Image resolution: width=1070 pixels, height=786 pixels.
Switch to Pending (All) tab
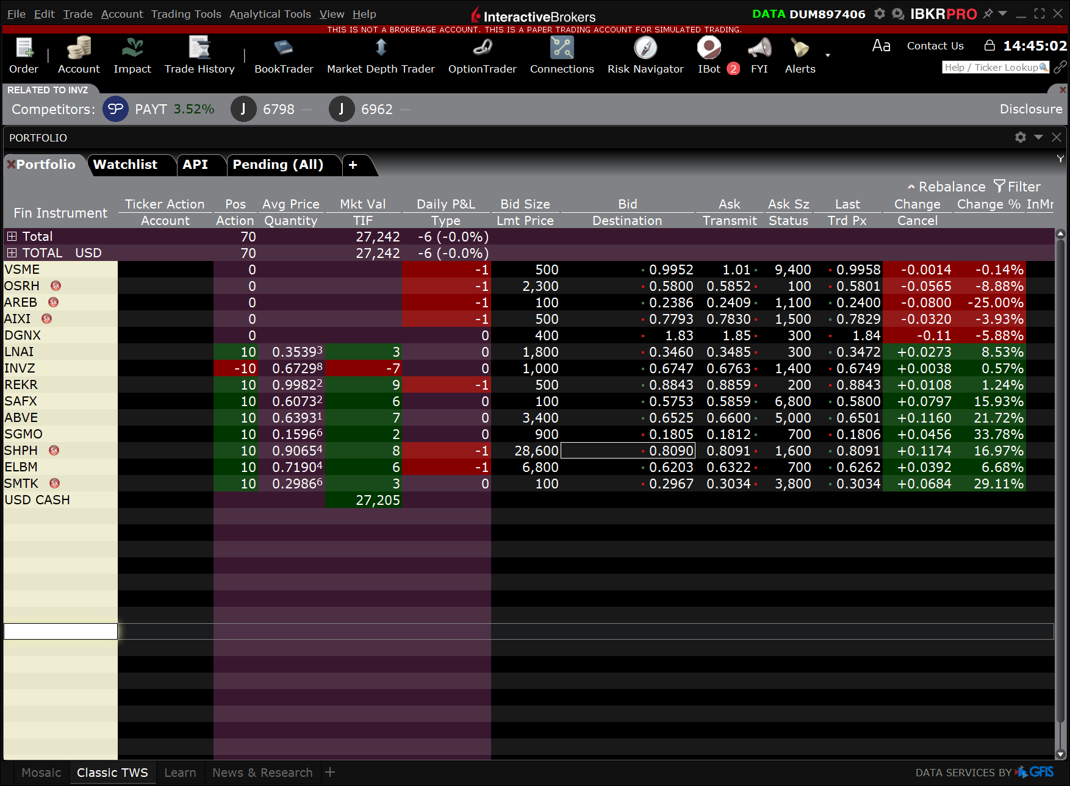click(278, 165)
